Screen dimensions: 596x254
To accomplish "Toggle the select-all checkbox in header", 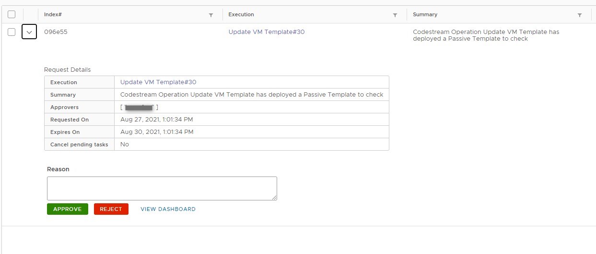I will coord(12,15).
